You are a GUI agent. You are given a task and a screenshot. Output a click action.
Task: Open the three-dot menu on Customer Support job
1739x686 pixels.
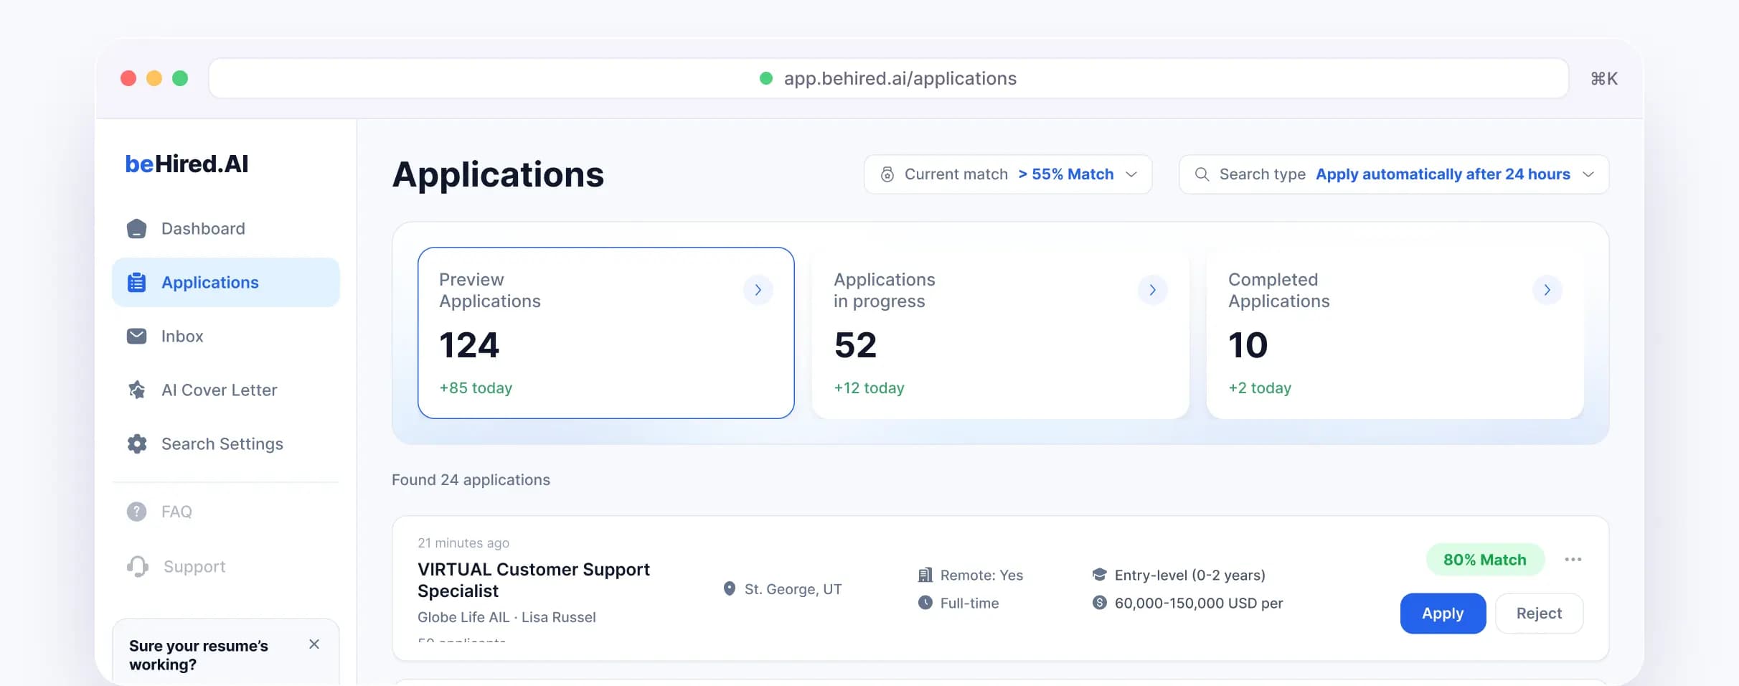coord(1573,560)
